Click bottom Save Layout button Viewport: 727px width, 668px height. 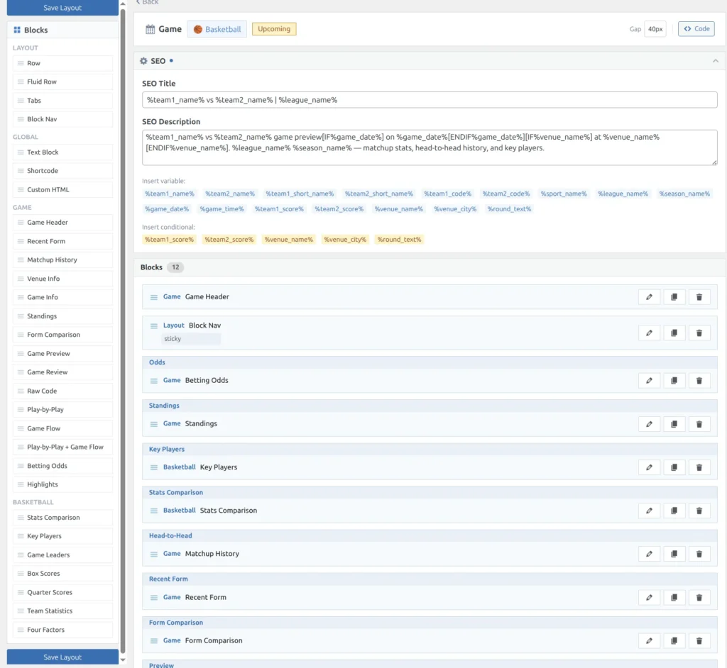(x=62, y=657)
